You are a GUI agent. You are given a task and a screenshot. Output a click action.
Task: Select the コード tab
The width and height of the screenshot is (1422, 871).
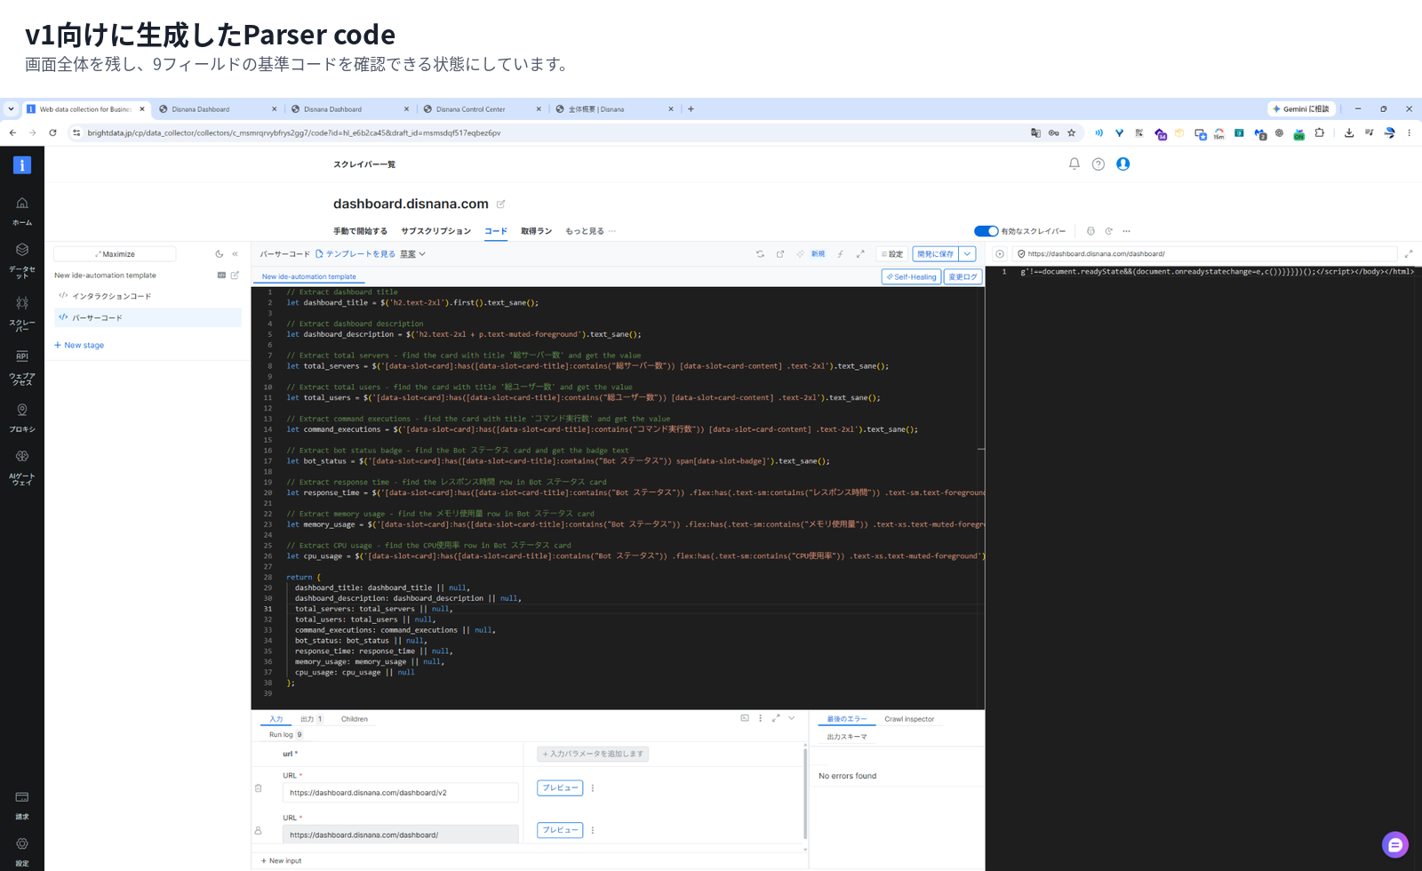[x=496, y=231]
